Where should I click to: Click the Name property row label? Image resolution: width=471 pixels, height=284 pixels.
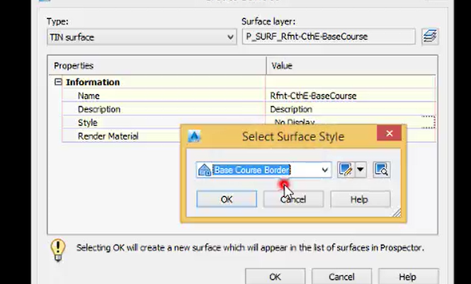click(x=89, y=96)
